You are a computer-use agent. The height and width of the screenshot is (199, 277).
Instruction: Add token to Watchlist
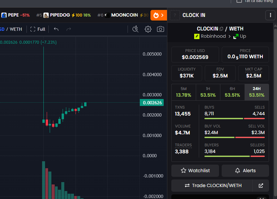click(x=195, y=171)
